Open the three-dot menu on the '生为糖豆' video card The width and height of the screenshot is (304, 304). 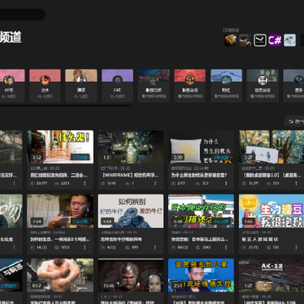(x=296, y=247)
